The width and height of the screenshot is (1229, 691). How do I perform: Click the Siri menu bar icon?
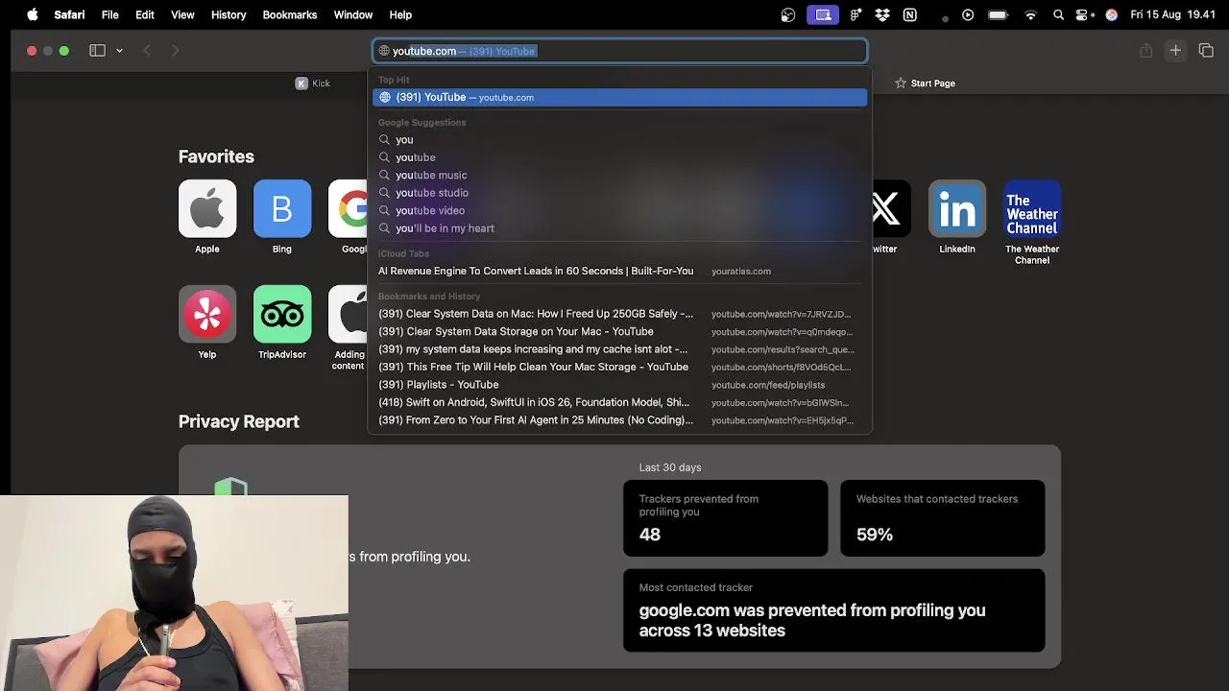coord(1112,14)
